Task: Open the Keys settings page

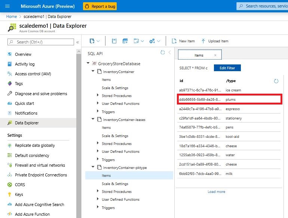Action: point(19,194)
